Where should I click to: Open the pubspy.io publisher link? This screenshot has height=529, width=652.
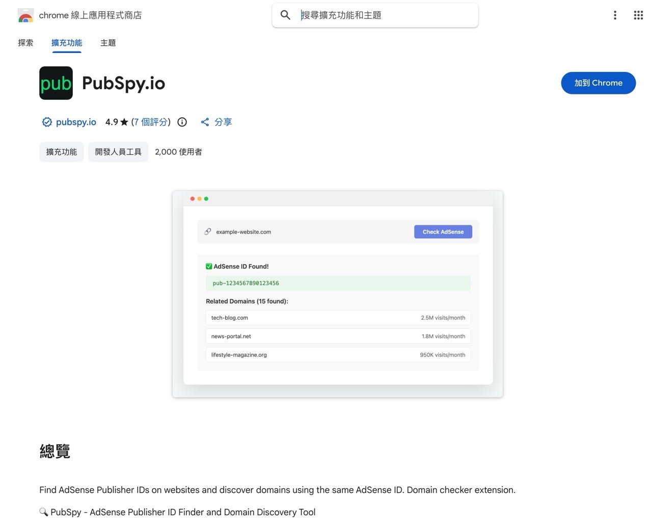pos(76,122)
